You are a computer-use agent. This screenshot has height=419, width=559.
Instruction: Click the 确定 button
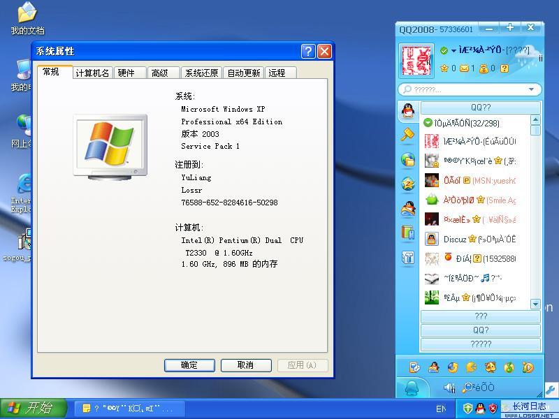point(189,365)
